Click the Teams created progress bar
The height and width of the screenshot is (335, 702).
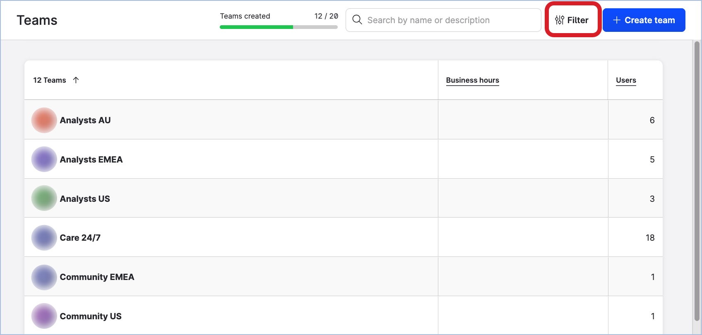279,27
